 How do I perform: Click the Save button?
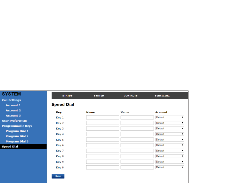(58, 176)
